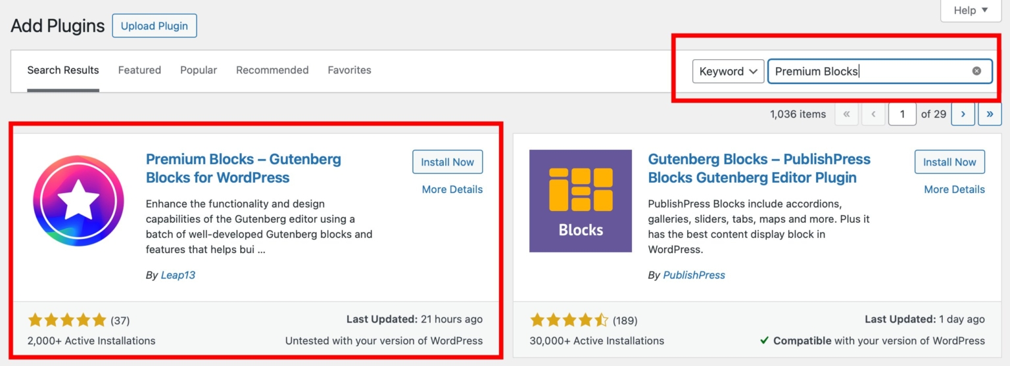The width and height of the screenshot is (1010, 366).
Task: Click the 'Last Updated: 1 day ago' text
Action: click(x=925, y=319)
